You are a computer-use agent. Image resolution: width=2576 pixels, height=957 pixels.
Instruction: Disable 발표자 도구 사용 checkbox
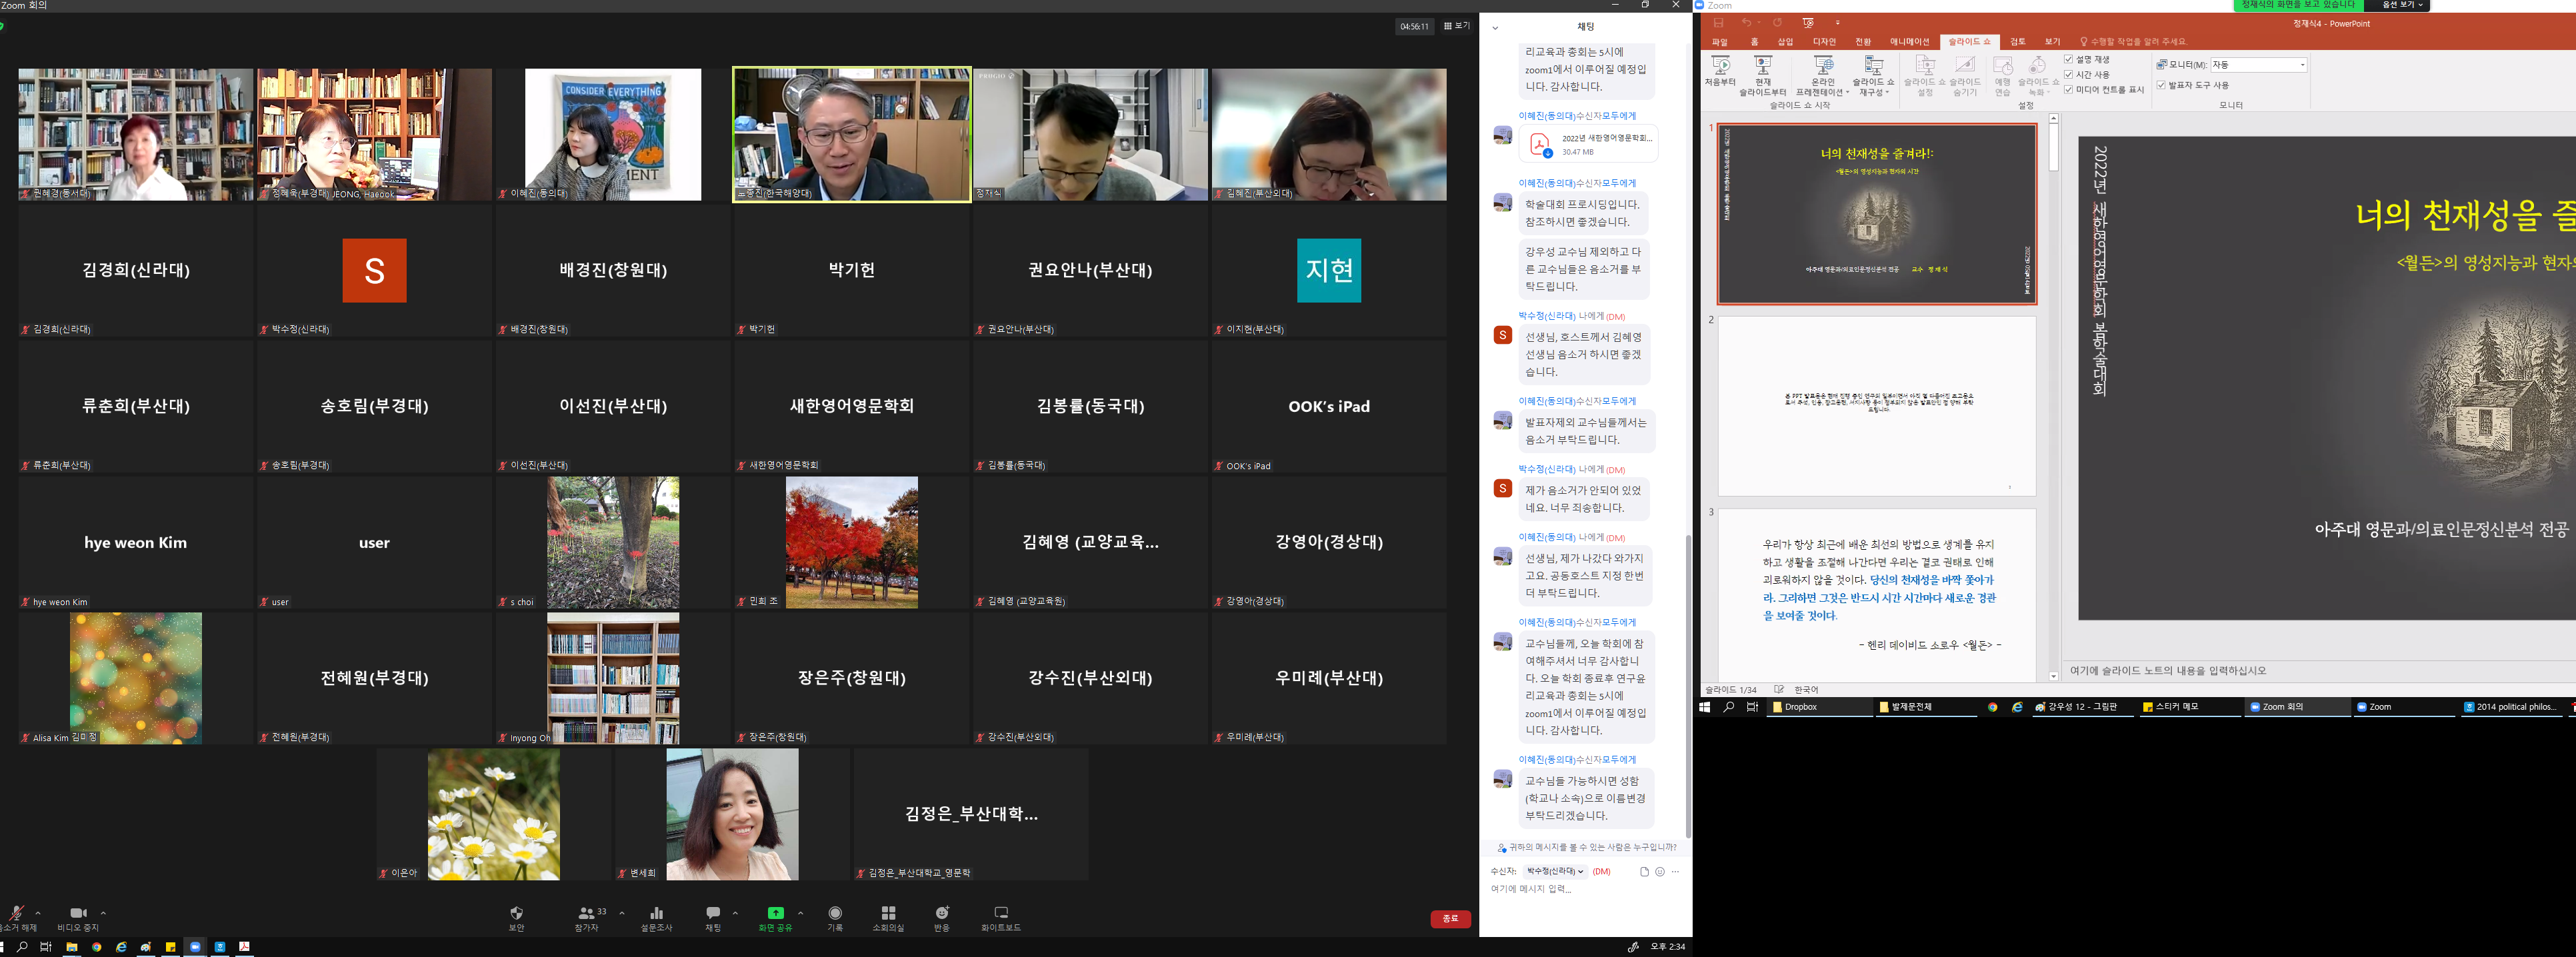point(2161,86)
